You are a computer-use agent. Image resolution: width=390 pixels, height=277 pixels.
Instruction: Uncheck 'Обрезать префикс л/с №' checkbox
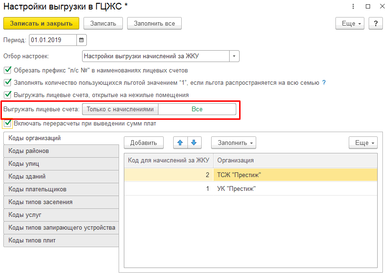click(8, 70)
